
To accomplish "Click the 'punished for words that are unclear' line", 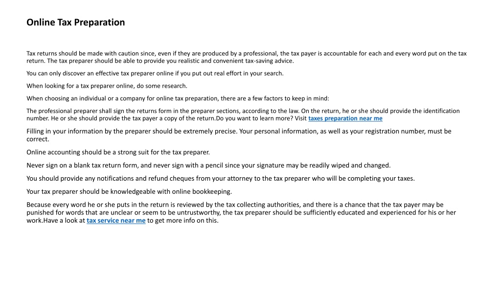I will coord(241,212).
